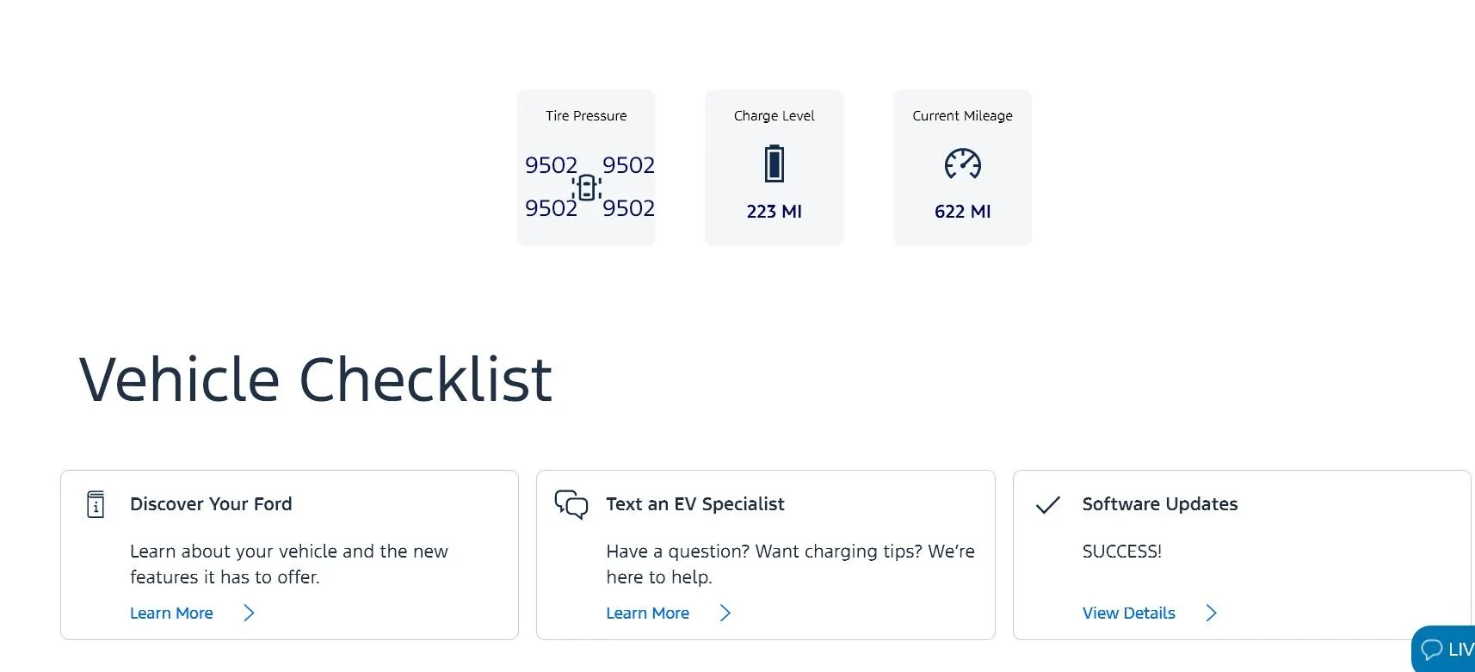1475x672 pixels.
Task: Open View Details for Software Updates
Action: coord(1128,613)
